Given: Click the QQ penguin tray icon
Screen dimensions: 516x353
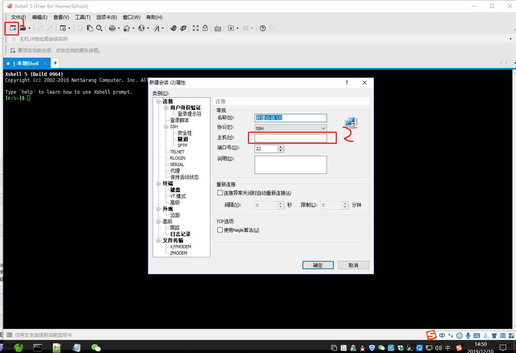Looking at the screenshot, I should [x=362, y=348].
